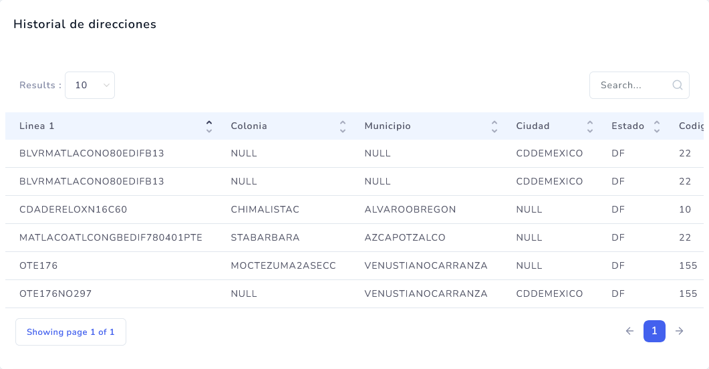Click the Search input field

pyautogui.click(x=631, y=85)
